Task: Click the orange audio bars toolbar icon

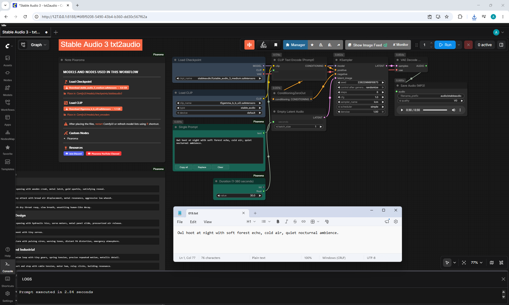Action: click(249, 45)
